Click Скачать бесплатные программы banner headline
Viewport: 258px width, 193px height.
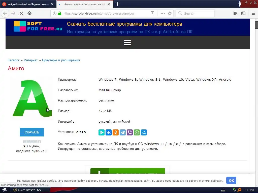pyautogui.click(x=124, y=24)
